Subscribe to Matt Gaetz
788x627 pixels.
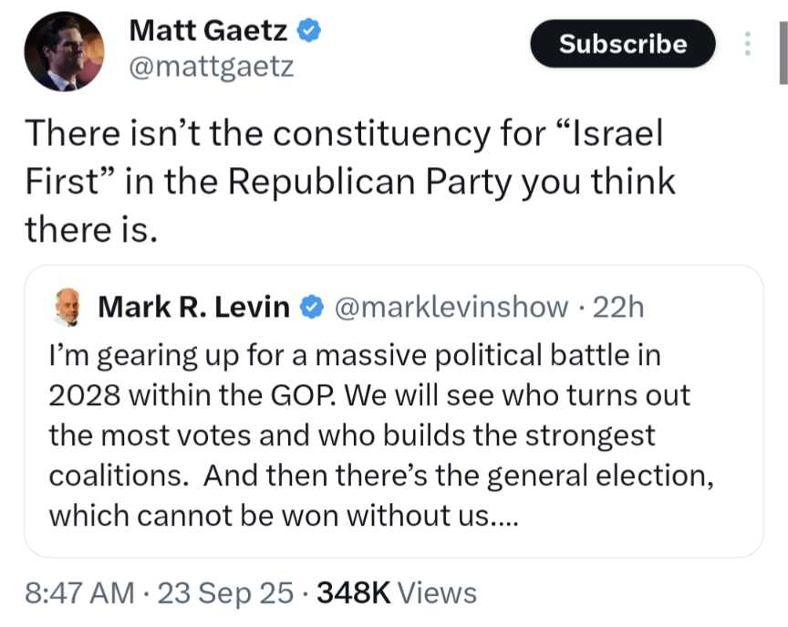point(623,44)
